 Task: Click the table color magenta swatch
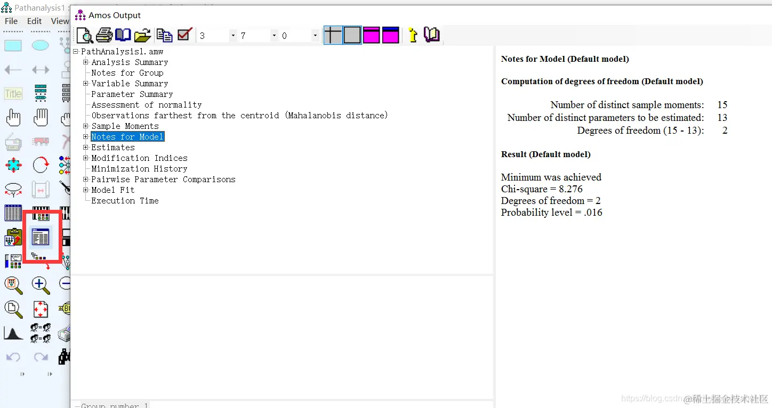tap(371, 35)
